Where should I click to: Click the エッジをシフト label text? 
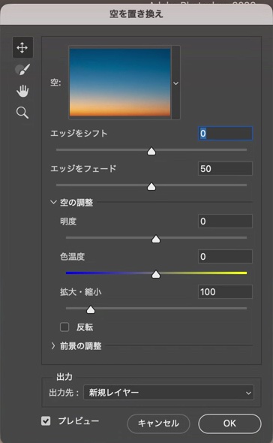(x=79, y=134)
